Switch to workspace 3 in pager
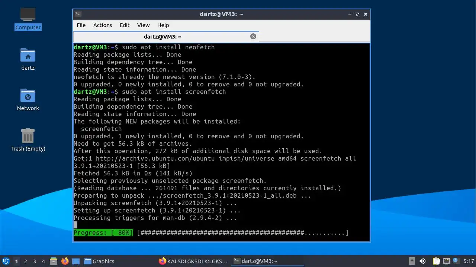476x267 pixels. point(34,261)
